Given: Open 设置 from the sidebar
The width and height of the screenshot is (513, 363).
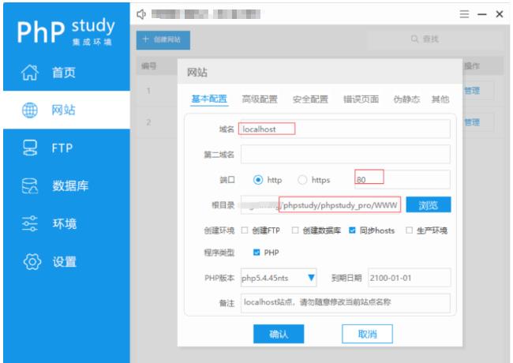Looking at the screenshot, I should point(66,262).
